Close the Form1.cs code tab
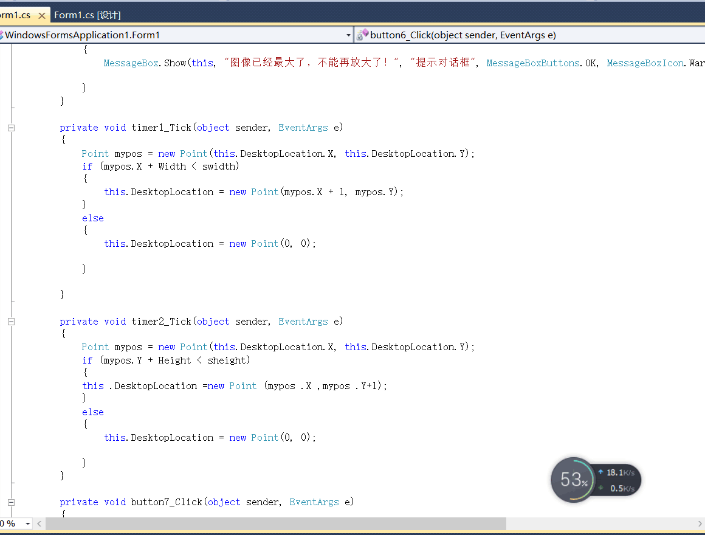The height and width of the screenshot is (535, 705). [42, 15]
